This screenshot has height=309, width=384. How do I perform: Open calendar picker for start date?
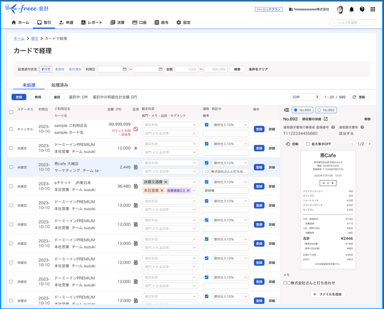[x=124, y=69]
